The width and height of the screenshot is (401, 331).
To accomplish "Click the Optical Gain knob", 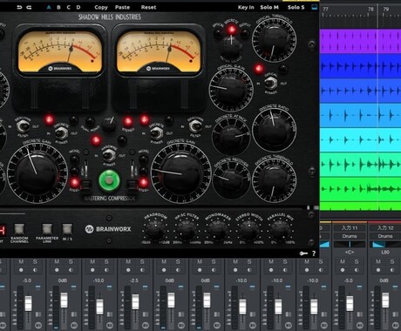I will [231, 89].
